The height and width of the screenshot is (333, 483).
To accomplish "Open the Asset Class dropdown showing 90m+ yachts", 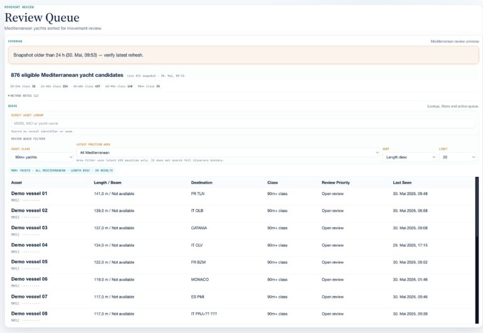I will coord(43,157).
